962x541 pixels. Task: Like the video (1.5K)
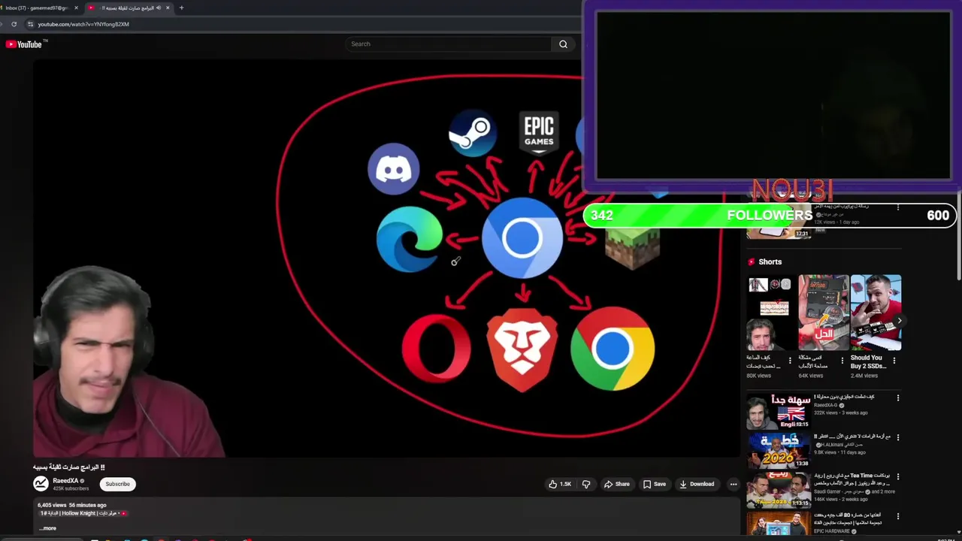(560, 484)
